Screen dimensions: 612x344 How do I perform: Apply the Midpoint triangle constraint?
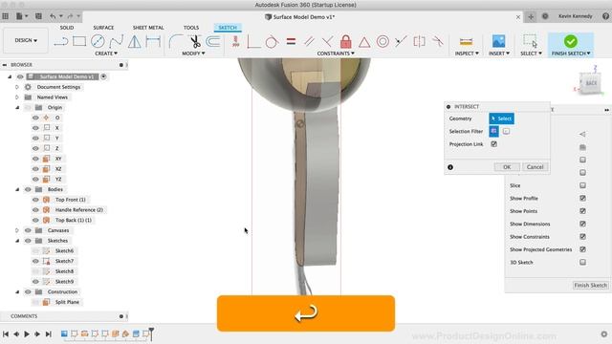coord(364,42)
